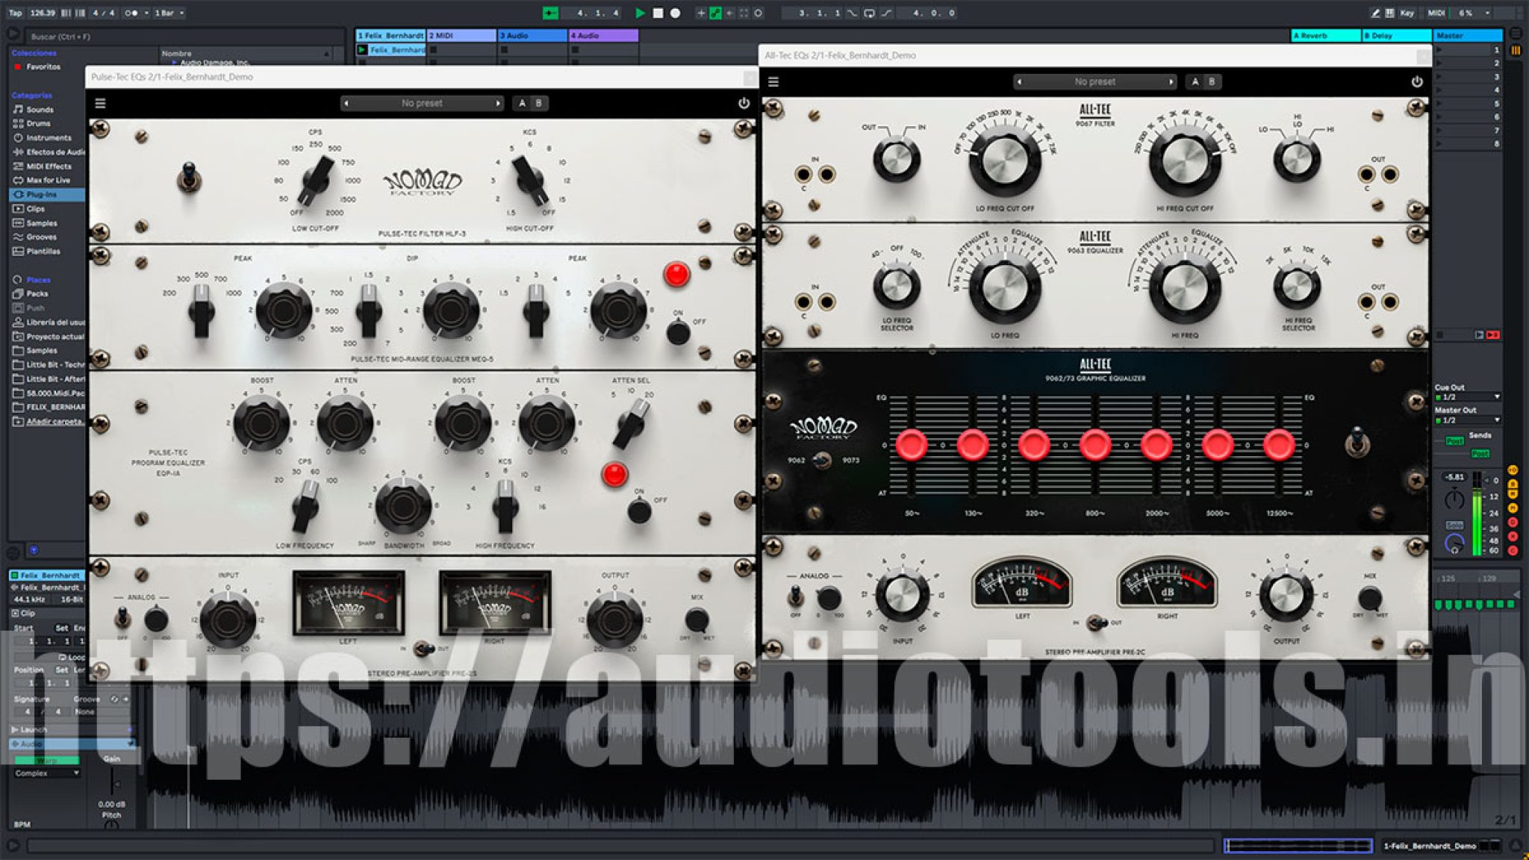Viewport: 1529px width, 860px height.
Task: Click the next-preset arrow on Pulse-Tec
Action: 499,103
